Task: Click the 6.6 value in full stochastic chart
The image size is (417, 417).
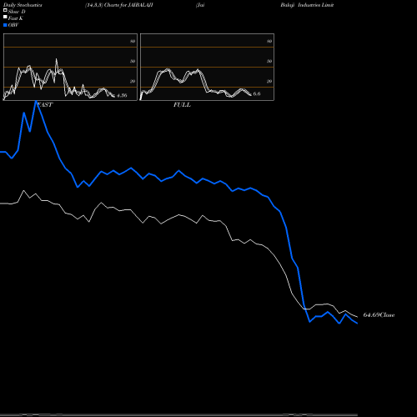Action: coord(257,93)
